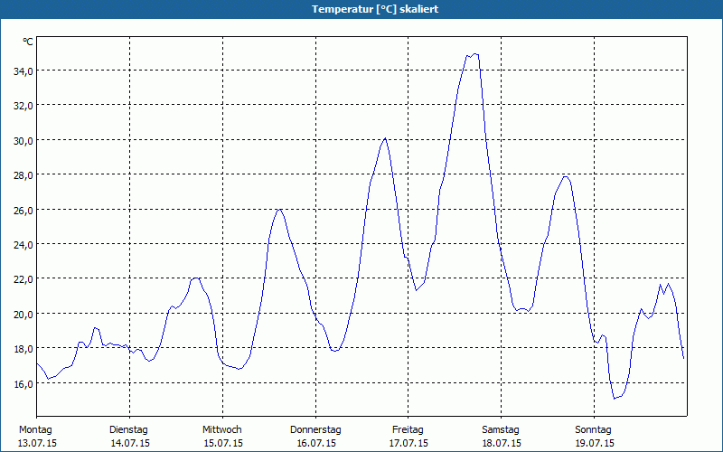This screenshot has width=723, height=452.
Task: Select the 17.07.15 date label
Action: tap(408, 443)
